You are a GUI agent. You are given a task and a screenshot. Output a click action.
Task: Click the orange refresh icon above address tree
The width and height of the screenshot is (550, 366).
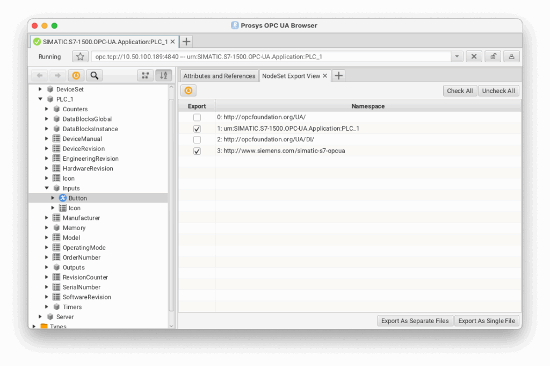[x=76, y=76]
